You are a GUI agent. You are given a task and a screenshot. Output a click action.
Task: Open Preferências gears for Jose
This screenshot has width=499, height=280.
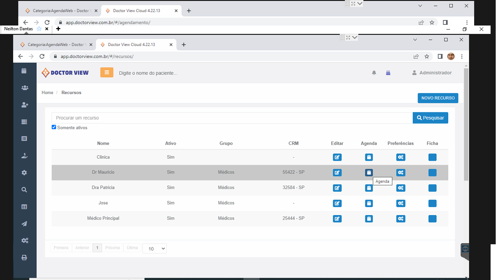click(x=401, y=203)
